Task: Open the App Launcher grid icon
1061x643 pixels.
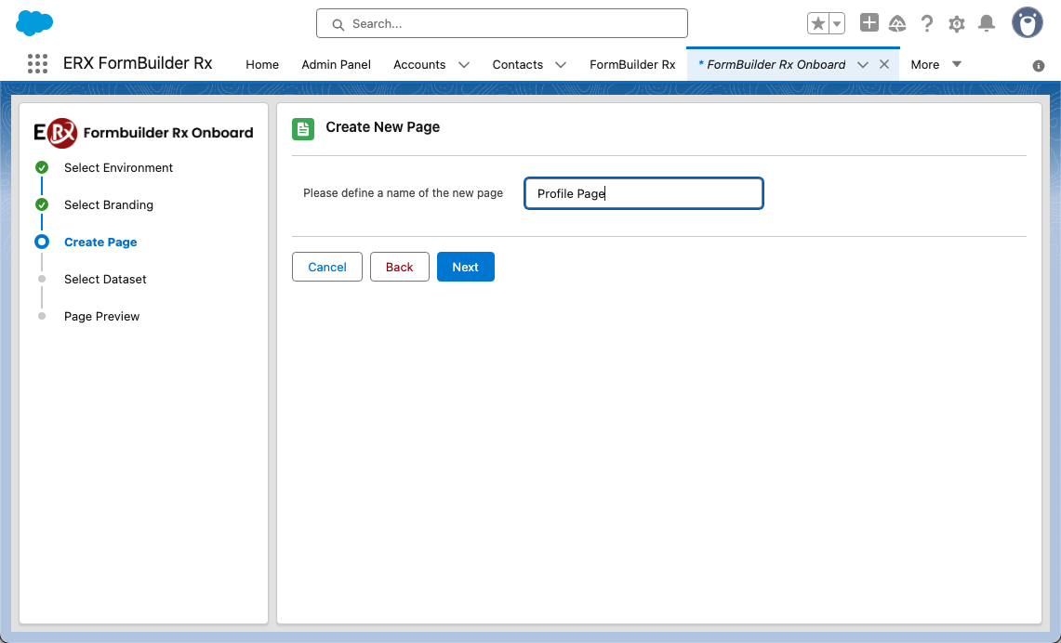Action: pos(37,64)
